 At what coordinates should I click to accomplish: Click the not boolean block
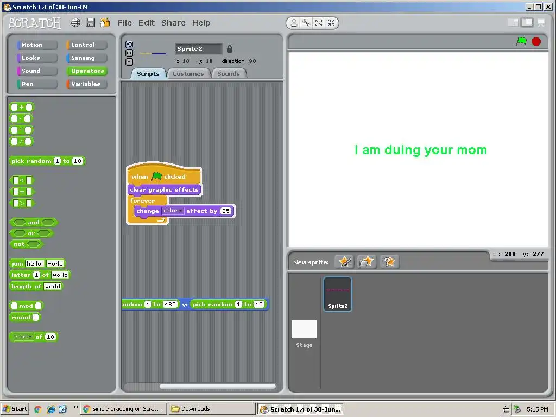(x=26, y=244)
